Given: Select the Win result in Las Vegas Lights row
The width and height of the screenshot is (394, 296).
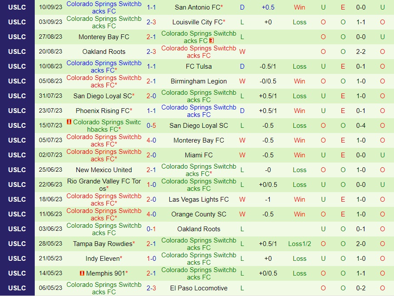Looking at the screenshot, I should tap(300, 200).
